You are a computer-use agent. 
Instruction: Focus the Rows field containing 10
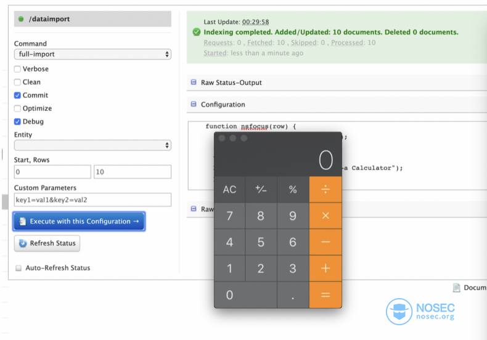(x=133, y=172)
